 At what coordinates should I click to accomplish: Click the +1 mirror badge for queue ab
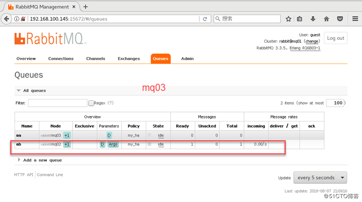tap(67, 144)
